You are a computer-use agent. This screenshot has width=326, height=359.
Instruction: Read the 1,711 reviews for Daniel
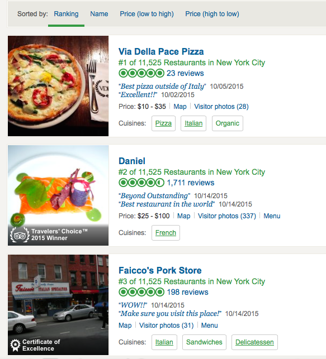(x=191, y=183)
